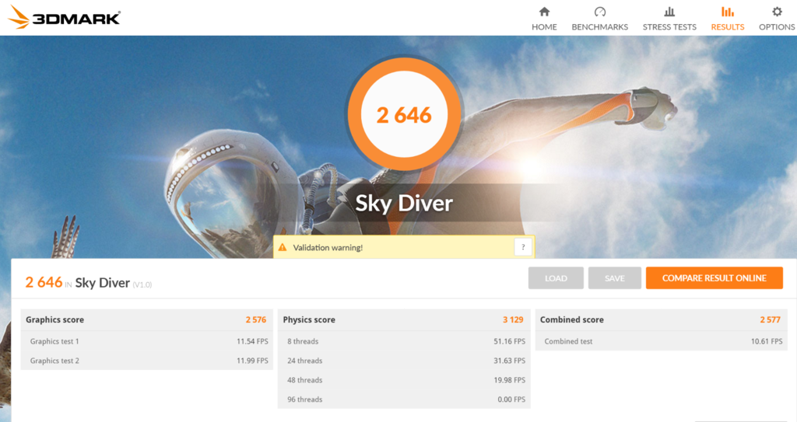Select the Results bar chart icon
This screenshot has width=797, height=422.
[x=728, y=11]
